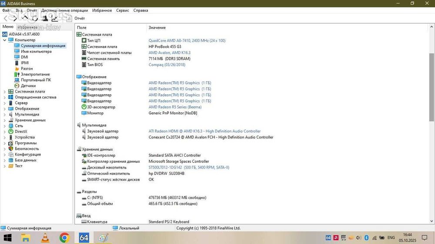This screenshot has width=435, height=244.
Task: Open the Избранное menu in the menu bar
Action: pyautogui.click(x=102, y=10)
